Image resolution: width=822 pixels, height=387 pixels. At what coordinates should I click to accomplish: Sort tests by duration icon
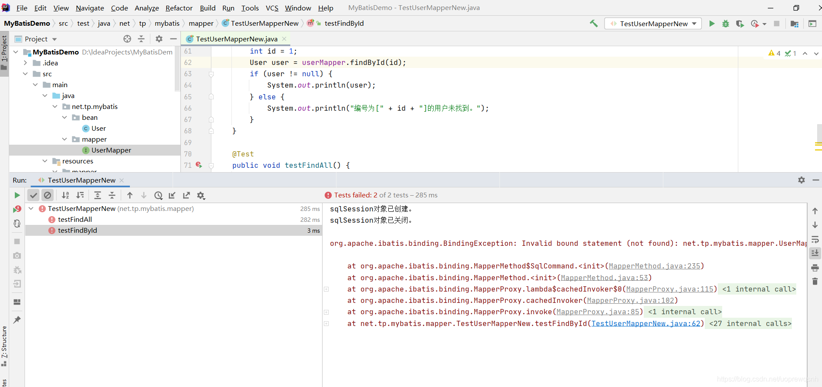(80, 195)
